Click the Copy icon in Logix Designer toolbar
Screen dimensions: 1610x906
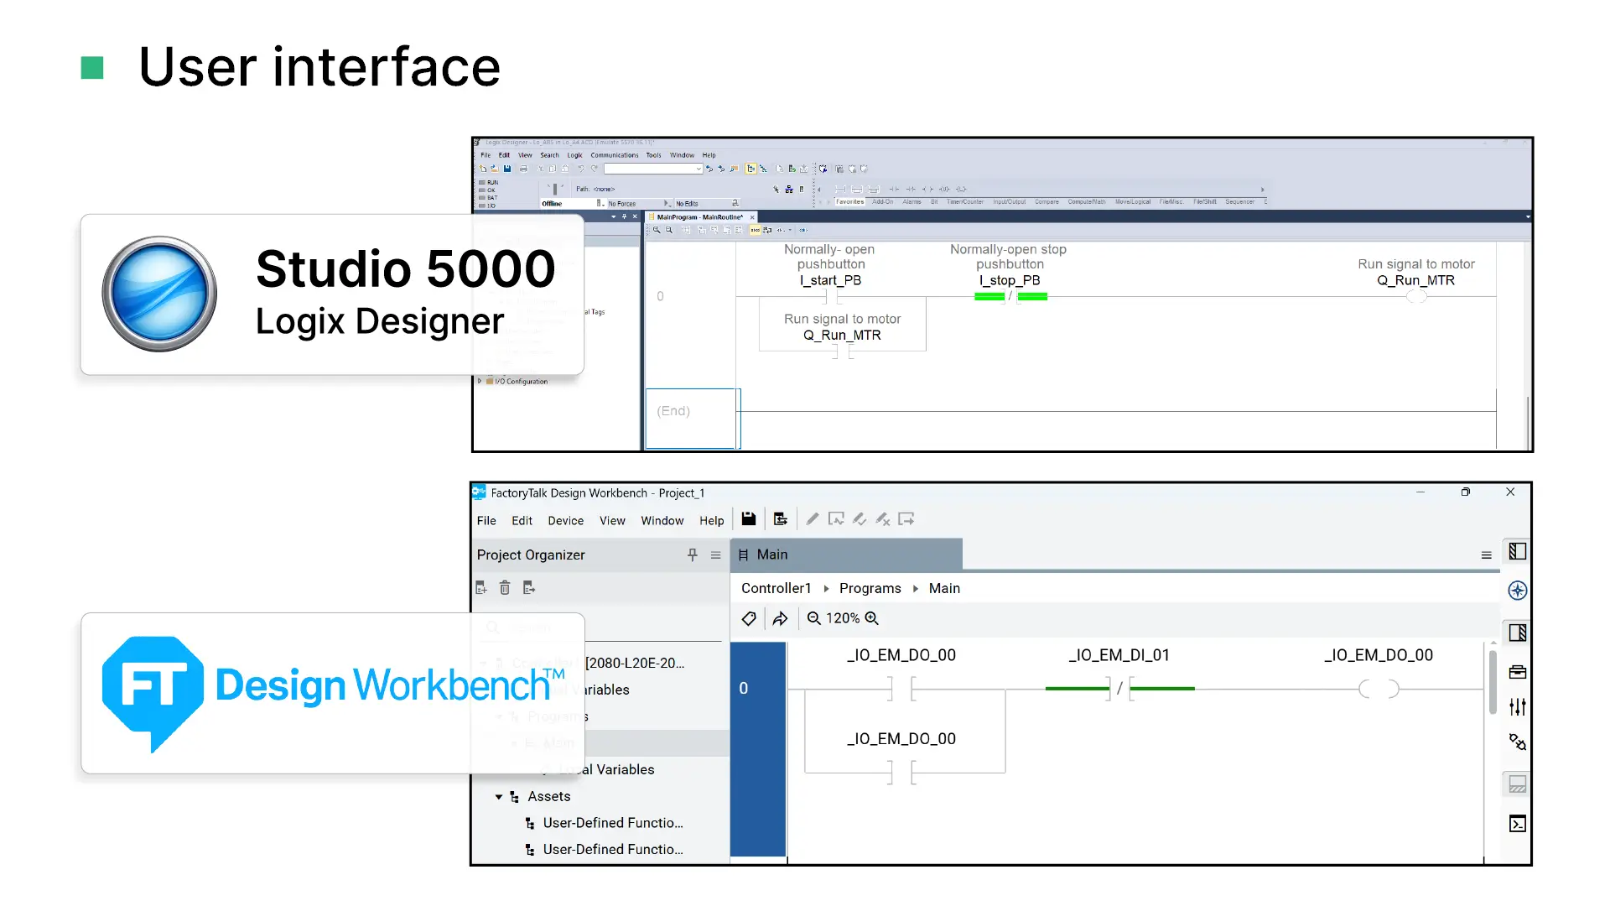tap(553, 169)
